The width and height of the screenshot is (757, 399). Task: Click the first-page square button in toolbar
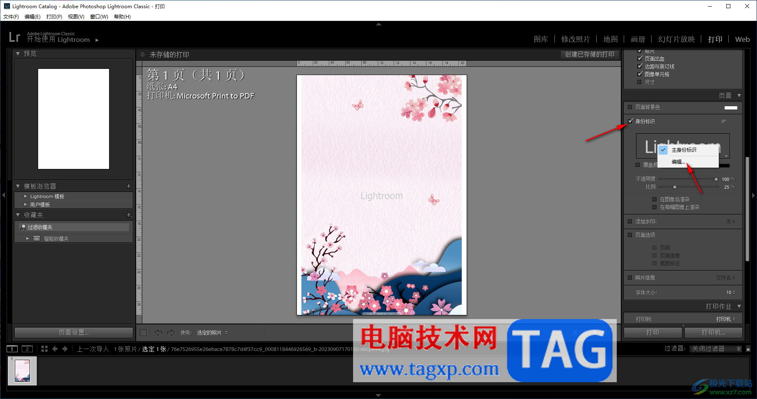pos(143,333)
